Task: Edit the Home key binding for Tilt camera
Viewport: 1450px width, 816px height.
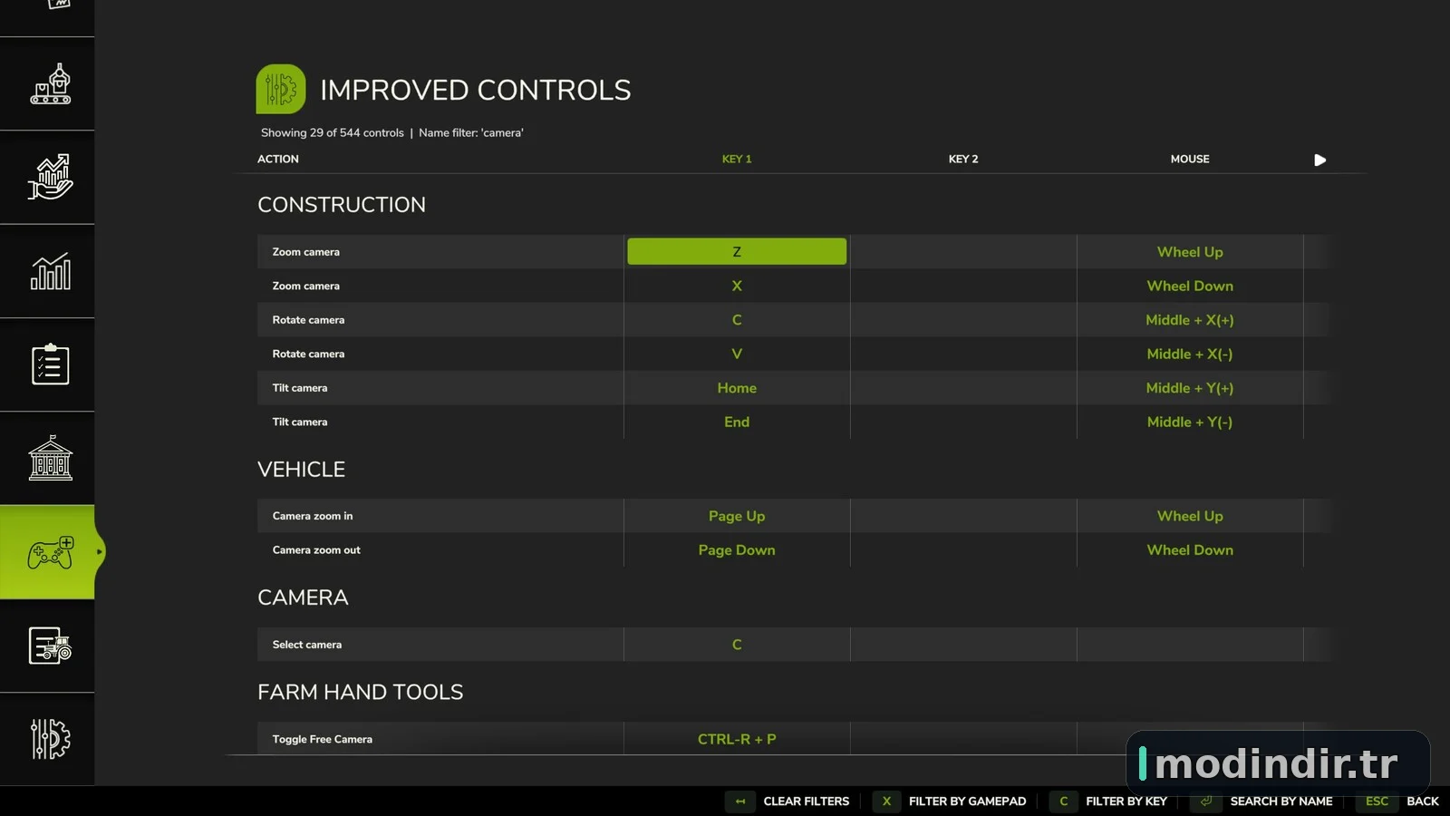Action: [737, 388]
